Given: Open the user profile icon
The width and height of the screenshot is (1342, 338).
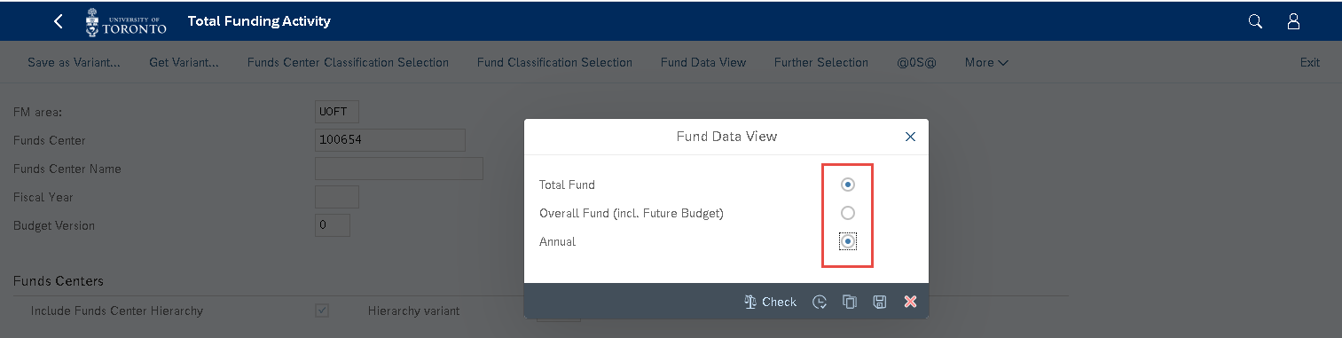Looking at the screenshot, I should [x=1293, y=21].
